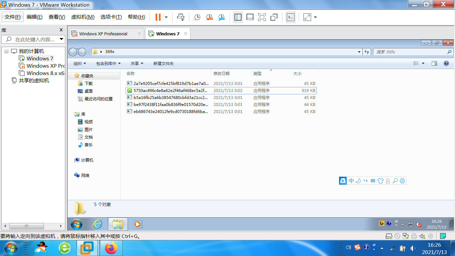Open the 共享 dropdown
This screenshot has width=455, height=256.
(x=137, y=63)
